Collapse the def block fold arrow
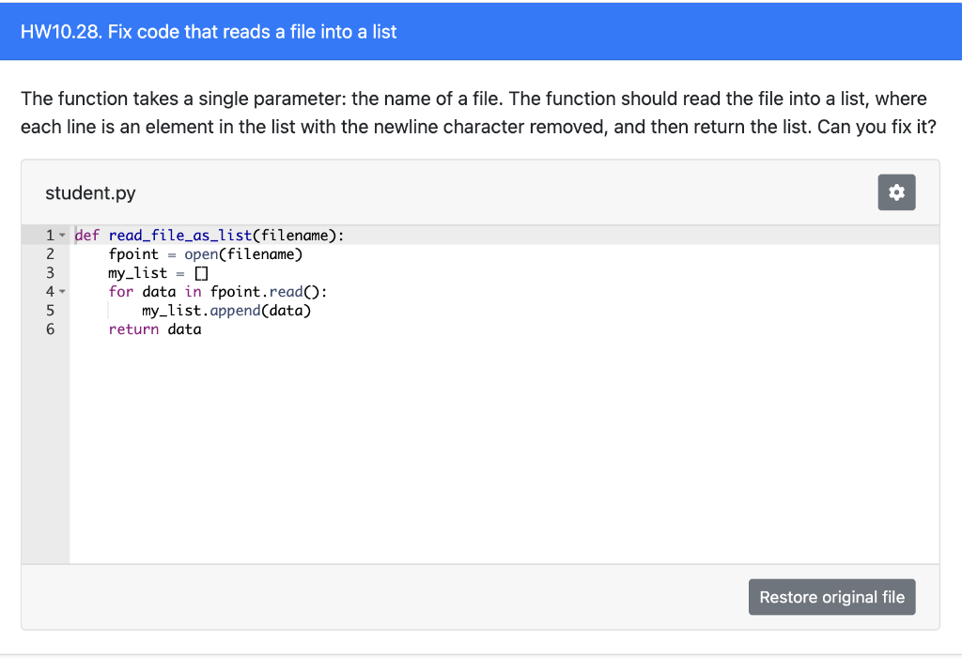The image size is (962, 658). click(62, 236)
